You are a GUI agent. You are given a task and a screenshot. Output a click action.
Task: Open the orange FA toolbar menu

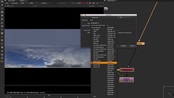(x=2, y=62)
